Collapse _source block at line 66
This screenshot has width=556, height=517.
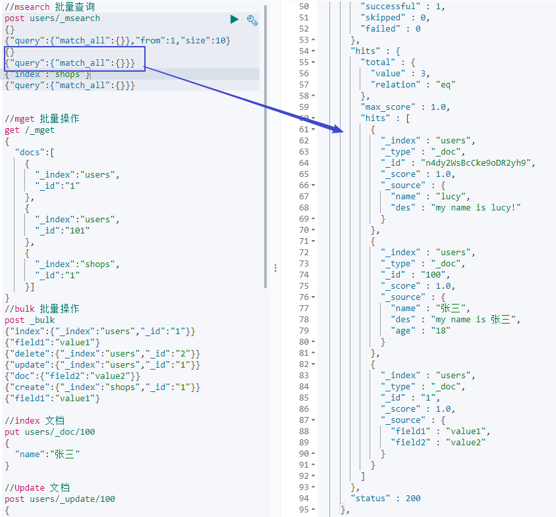[x=313, y=185]
